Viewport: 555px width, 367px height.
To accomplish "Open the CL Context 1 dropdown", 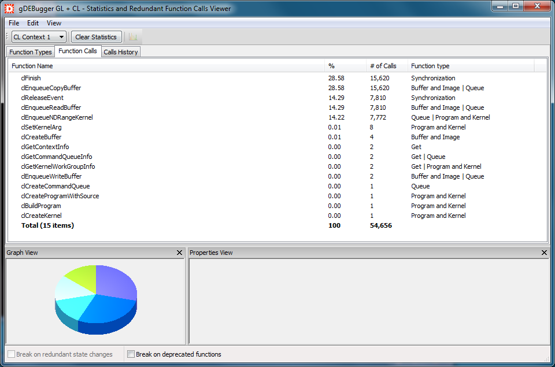I will pyautogui.click(x=39, y=37).
